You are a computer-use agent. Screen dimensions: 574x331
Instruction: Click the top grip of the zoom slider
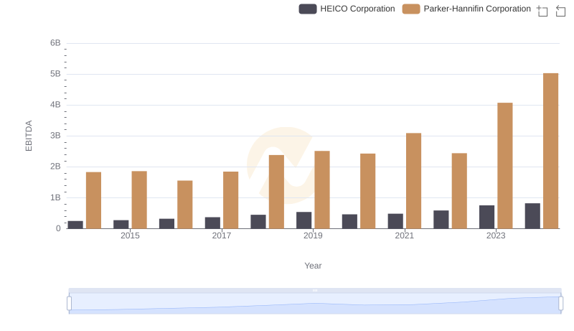(315, 290)
